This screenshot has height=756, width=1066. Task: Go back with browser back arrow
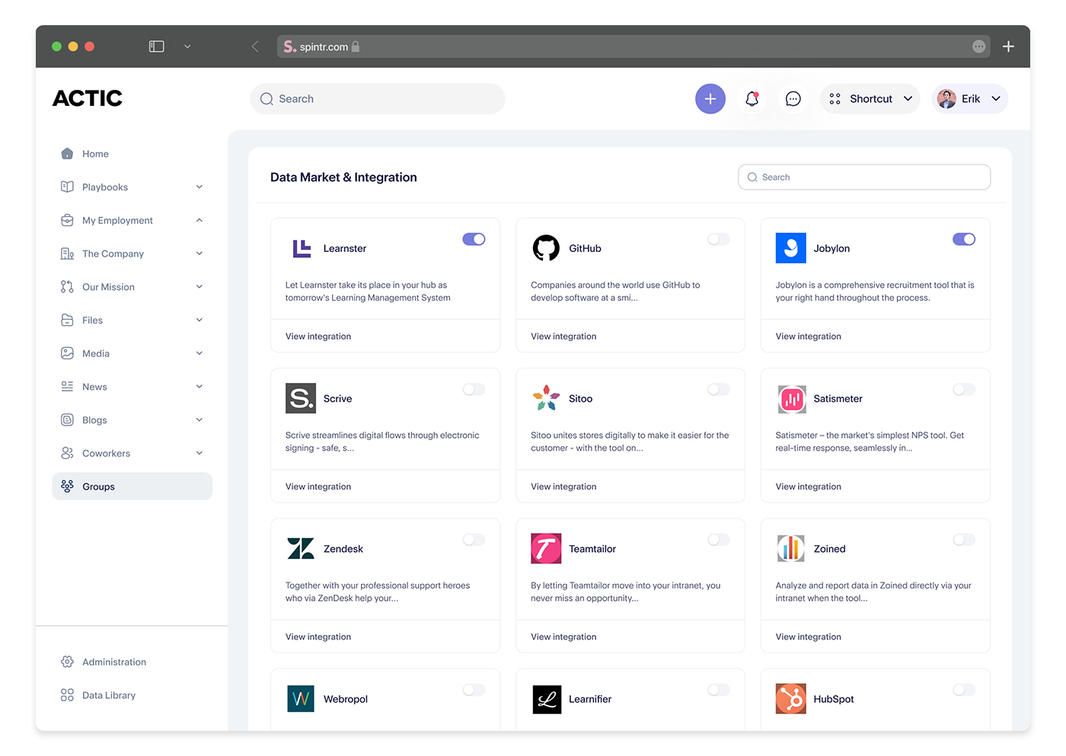pos(255,46)
